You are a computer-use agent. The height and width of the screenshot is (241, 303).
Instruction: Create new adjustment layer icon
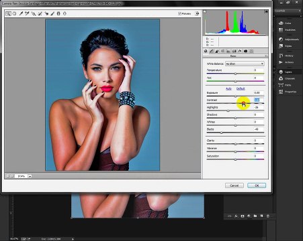click(249, 216)
